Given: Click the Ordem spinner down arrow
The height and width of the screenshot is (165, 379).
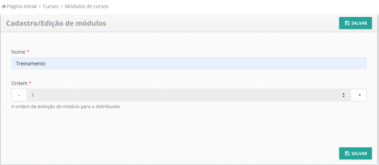Looking at the screenshot, I should pos(343,96).
